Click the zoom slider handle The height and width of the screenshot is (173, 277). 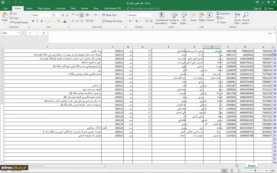(255, 171)
